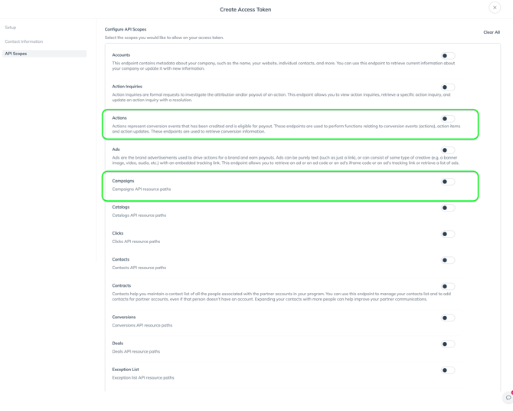The image size is (513, 411).
Task: Switch on the Campaigns scope toggle
Action: point(448,182)
